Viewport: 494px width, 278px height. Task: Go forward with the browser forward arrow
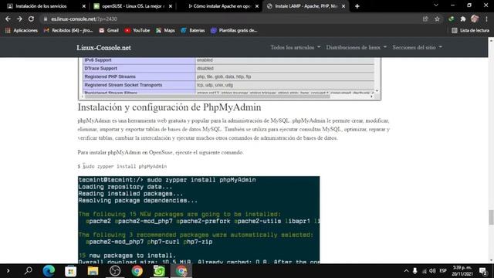pyautogui.click(x=19, y=19)
